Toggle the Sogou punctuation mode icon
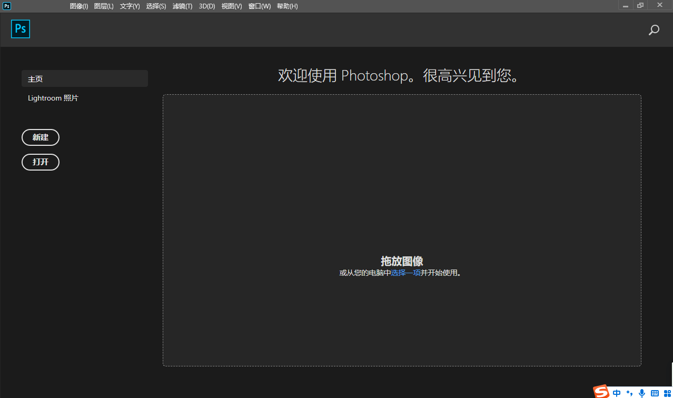The width and height of the screenshot is (673, 398). pyautogui.click(x=629, y=393)
